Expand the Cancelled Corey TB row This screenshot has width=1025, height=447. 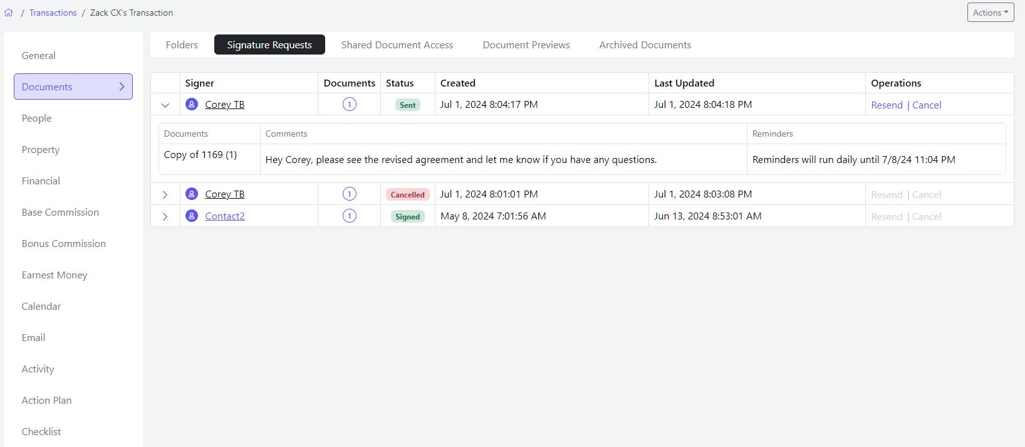click(165, 195)
